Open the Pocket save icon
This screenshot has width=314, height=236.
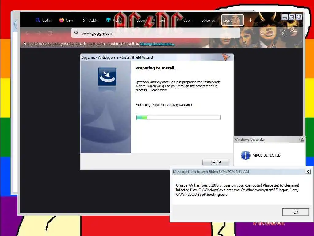[262, 33]
